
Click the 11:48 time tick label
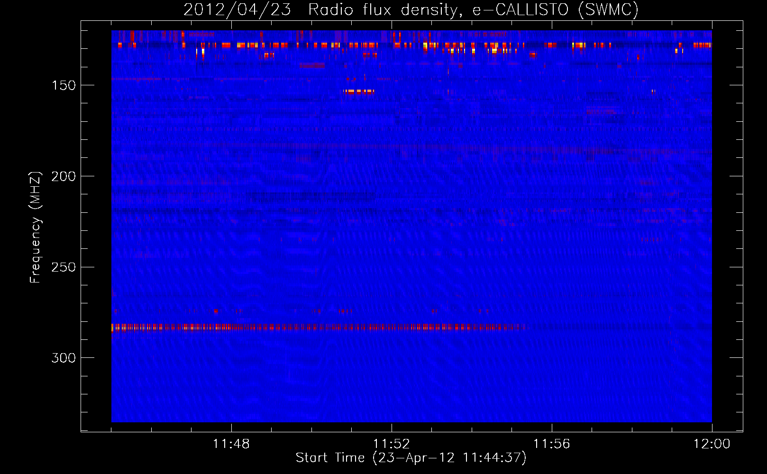231,444
